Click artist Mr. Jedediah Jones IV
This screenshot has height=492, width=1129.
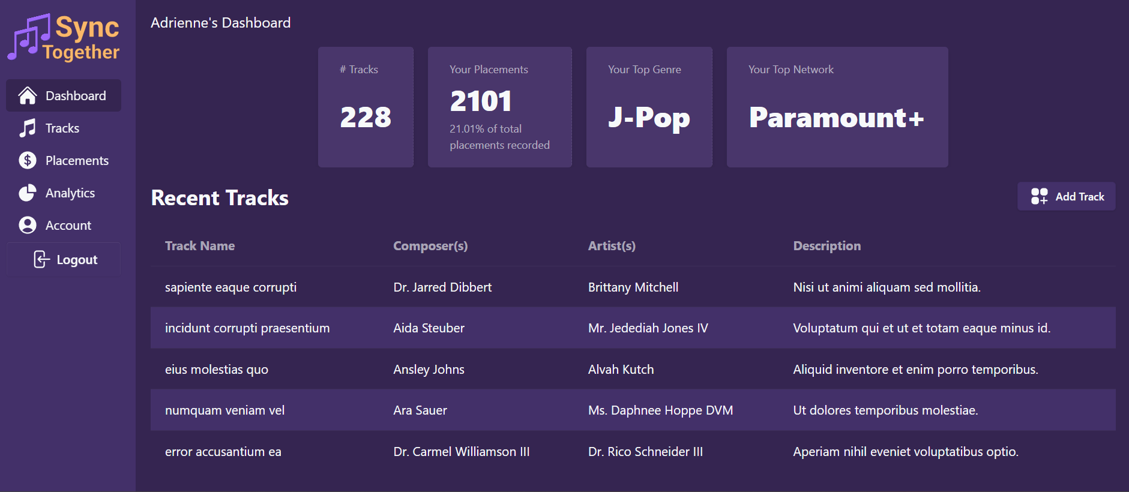648,328
